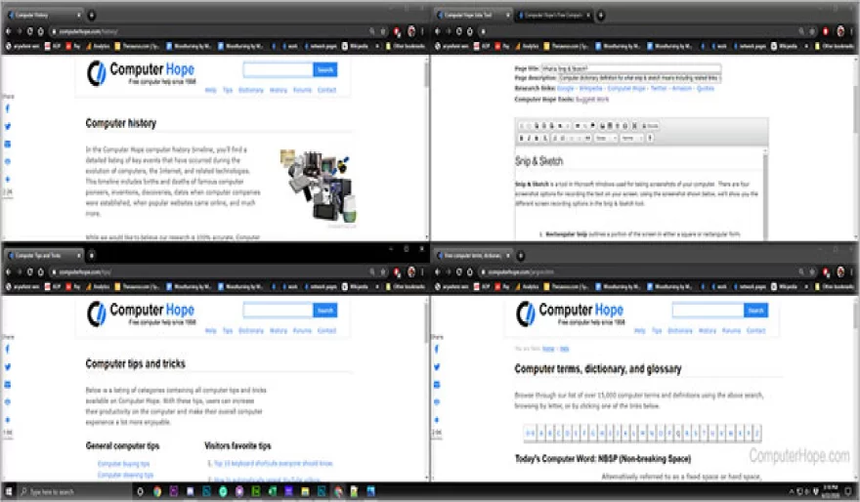Bookmark the computerhope.com/history page with the star

[x=383, y=32]
